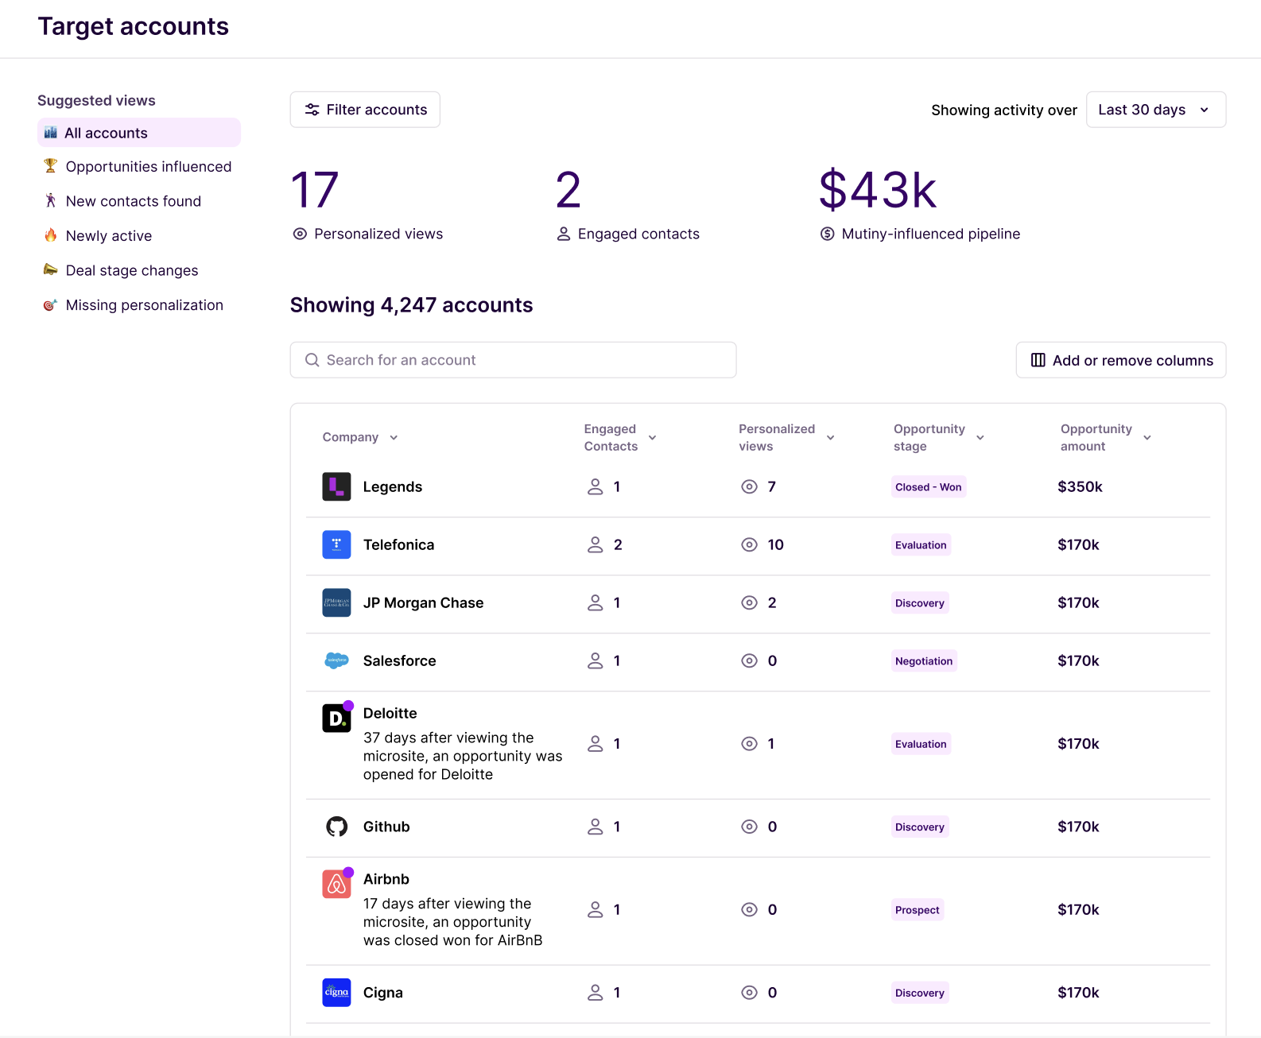This screenshot has width=1261, height=1038.
Task: Click the Filter accounts button
Action: [365, 110]
